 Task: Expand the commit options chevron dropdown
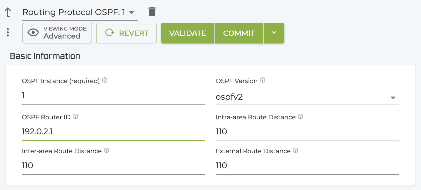pos(274,33)
